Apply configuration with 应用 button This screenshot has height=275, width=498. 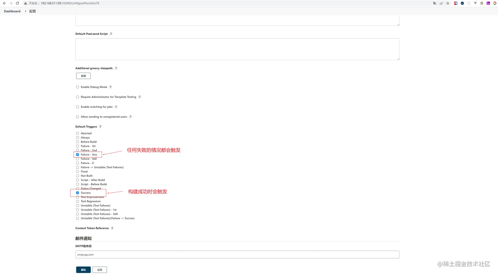click(99, 270)
